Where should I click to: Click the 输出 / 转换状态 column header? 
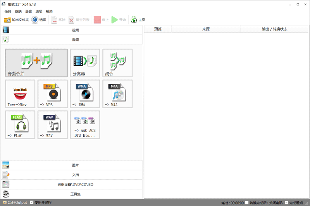(274, 29)
